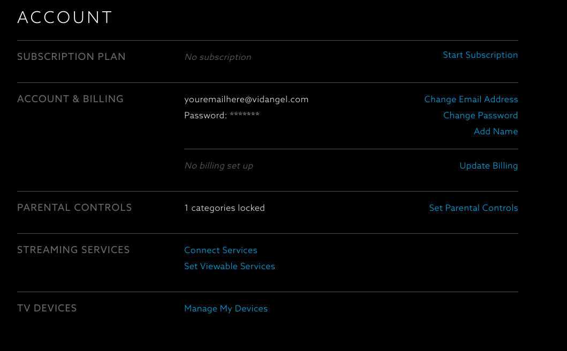Open Change Email Address
The width and height of the screenshot is (567, 351).
471,100
